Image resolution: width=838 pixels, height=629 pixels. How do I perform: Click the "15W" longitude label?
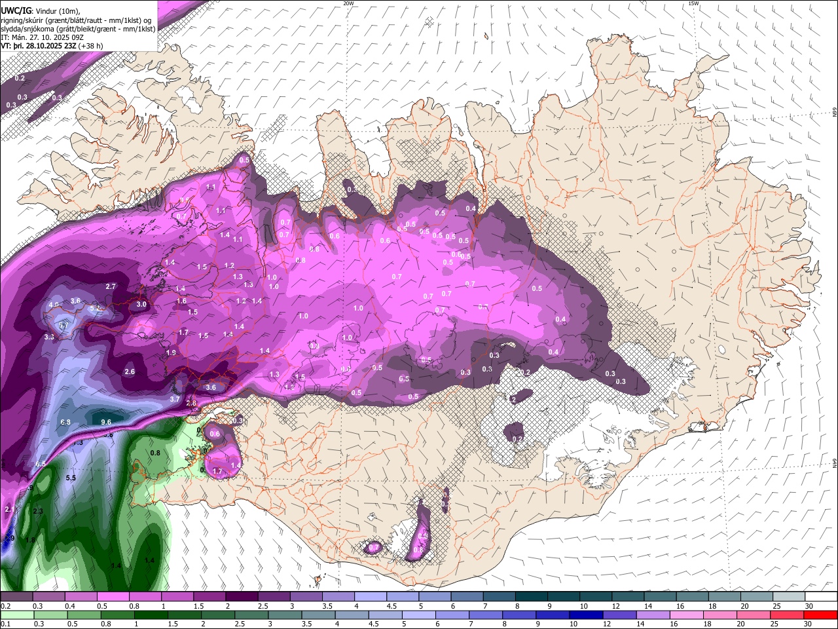pos(694,3)
